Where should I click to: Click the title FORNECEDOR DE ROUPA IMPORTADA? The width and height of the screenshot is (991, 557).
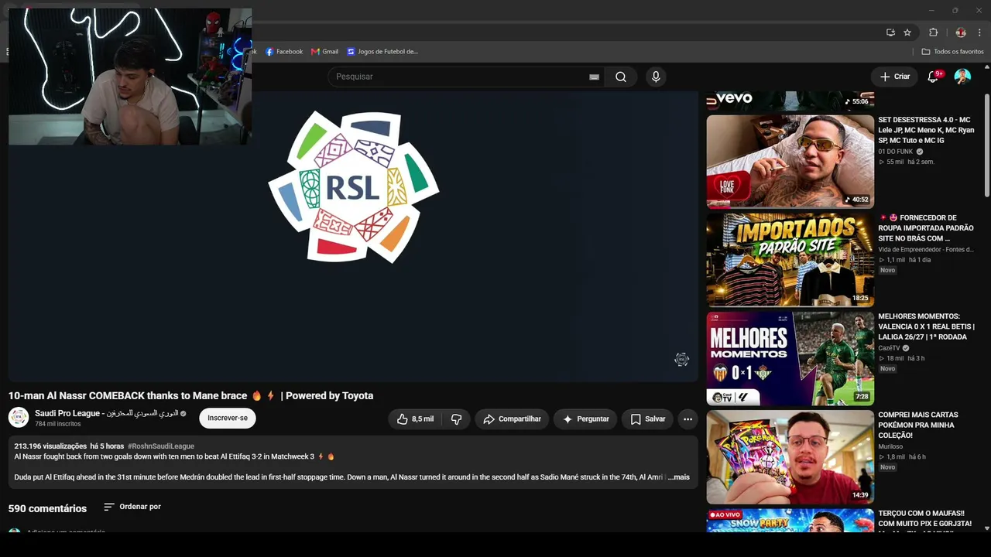point(926,228)
